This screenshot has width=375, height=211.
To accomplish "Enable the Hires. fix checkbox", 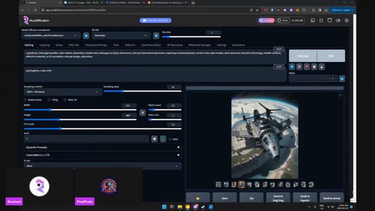I will 65,100.
